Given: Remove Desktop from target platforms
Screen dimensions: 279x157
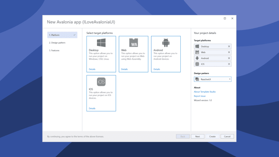Looking at the screenshot, I should pos(229,46).
